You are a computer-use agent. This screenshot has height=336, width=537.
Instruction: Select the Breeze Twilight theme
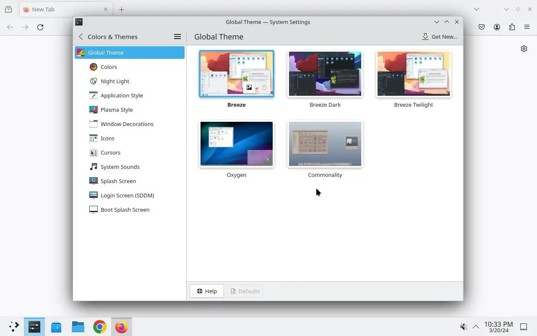click(x=414, y=73)
